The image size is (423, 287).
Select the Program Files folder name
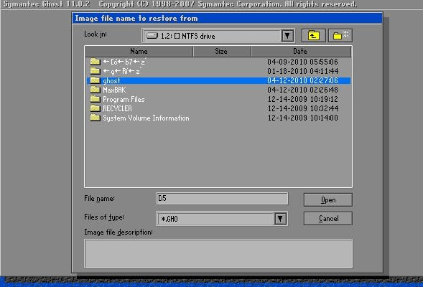pyautogui.click(x=124, y=99)
